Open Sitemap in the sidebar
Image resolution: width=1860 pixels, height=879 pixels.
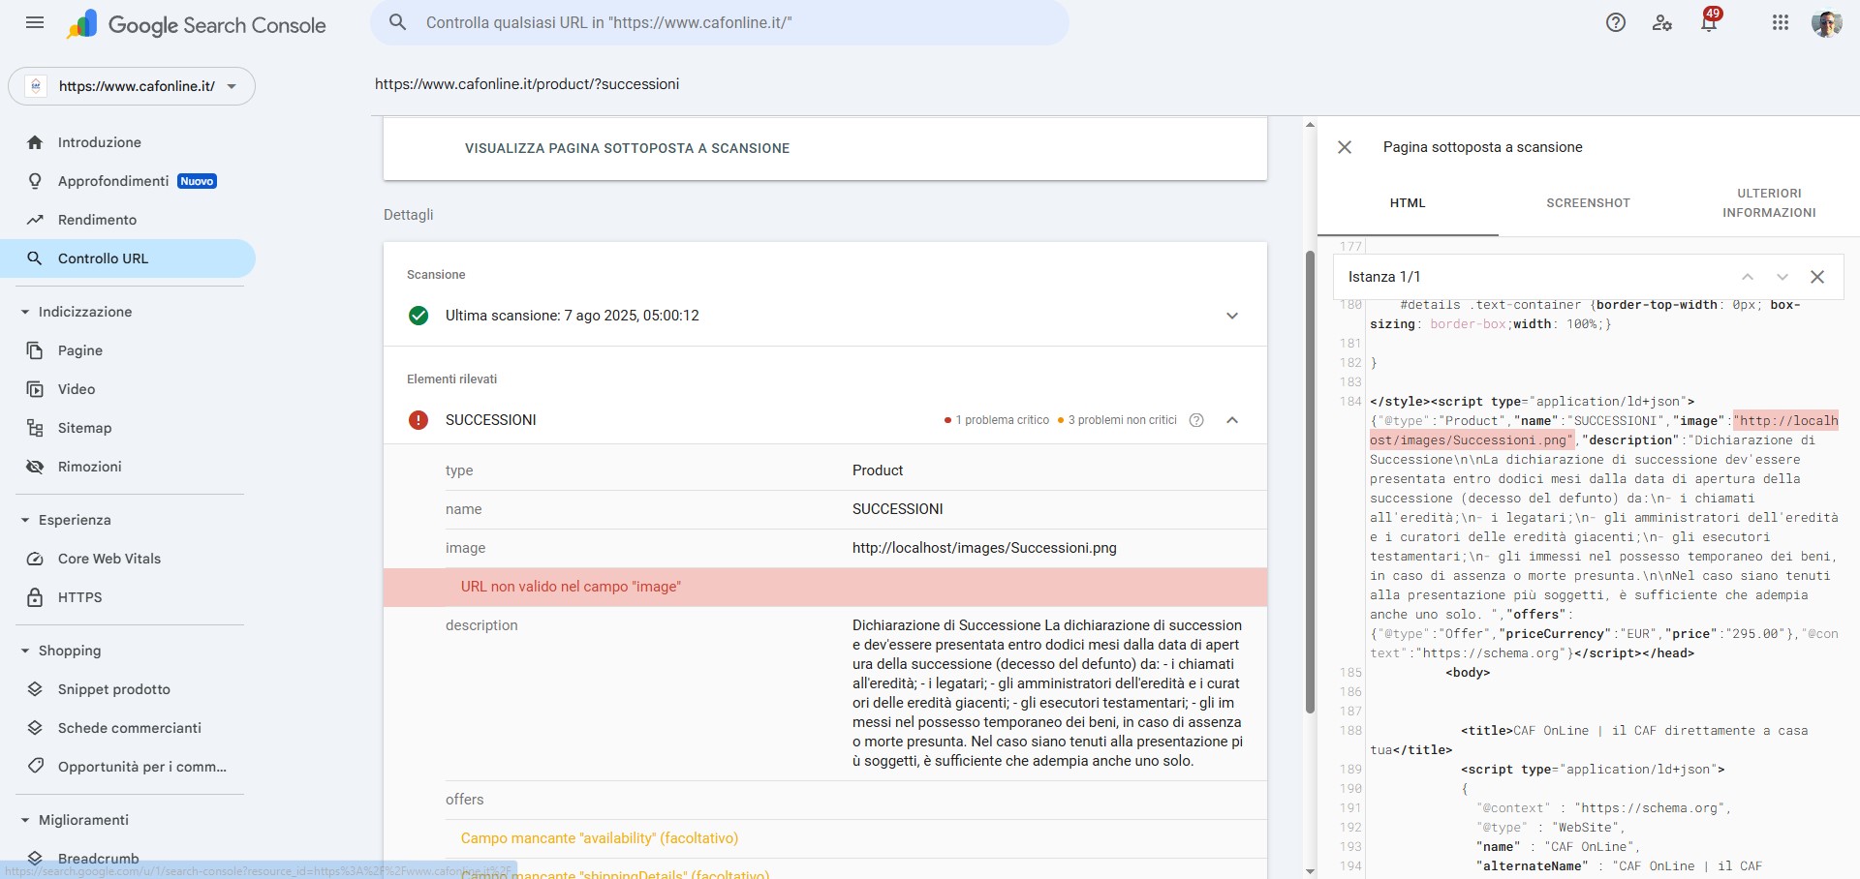point(128,428)
